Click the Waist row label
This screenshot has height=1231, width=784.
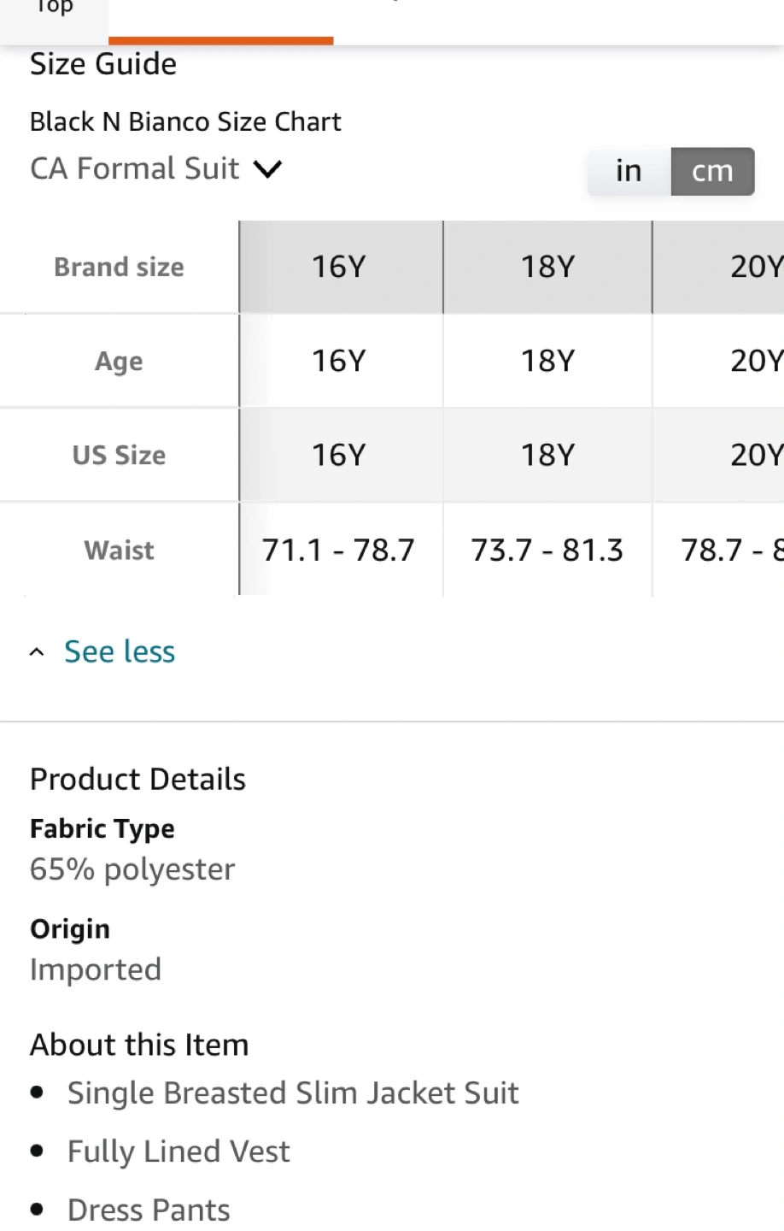tap(119, 550)
